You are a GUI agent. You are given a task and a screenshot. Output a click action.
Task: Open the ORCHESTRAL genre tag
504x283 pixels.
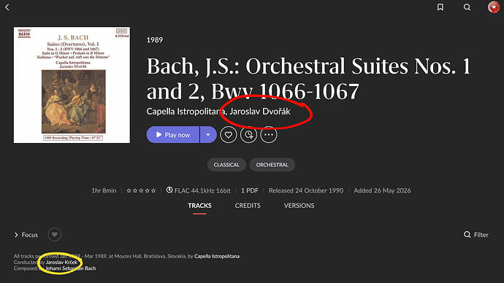pos(272,165)
